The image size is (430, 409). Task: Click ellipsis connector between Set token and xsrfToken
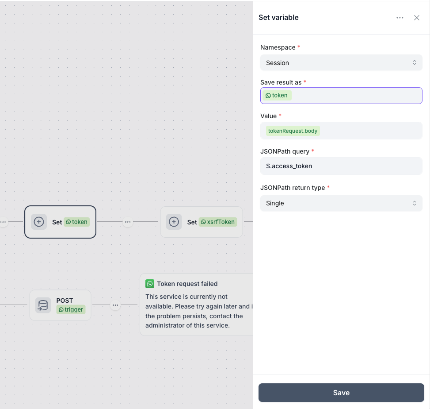[128, 222]
